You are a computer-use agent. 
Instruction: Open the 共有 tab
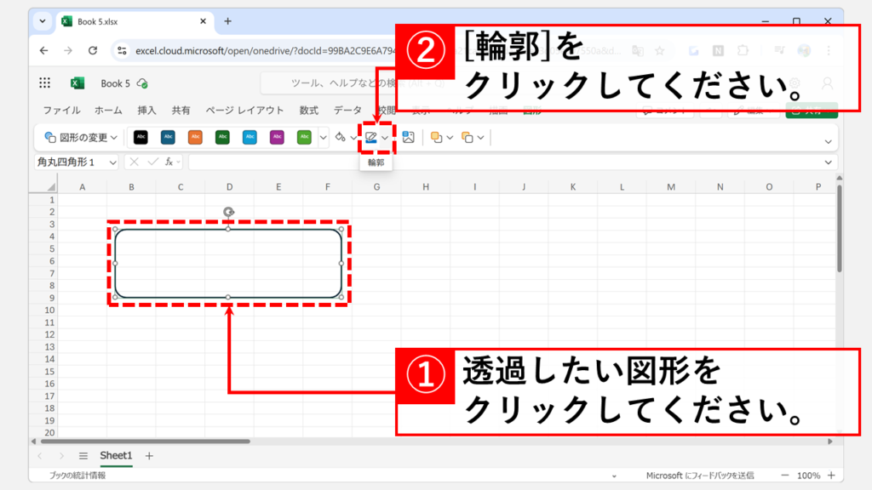tap(181, 110)
